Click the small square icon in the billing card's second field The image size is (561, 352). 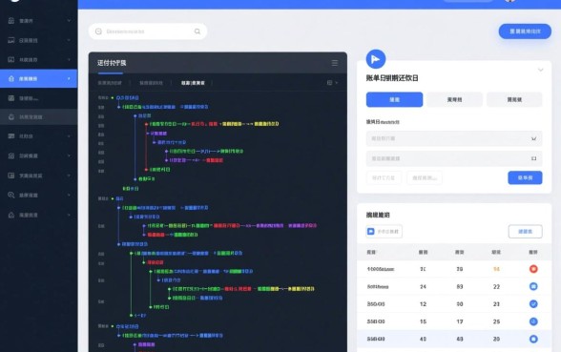point(533,158)
